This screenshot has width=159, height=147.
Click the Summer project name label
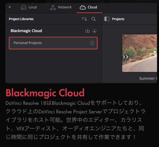(148, 78)
